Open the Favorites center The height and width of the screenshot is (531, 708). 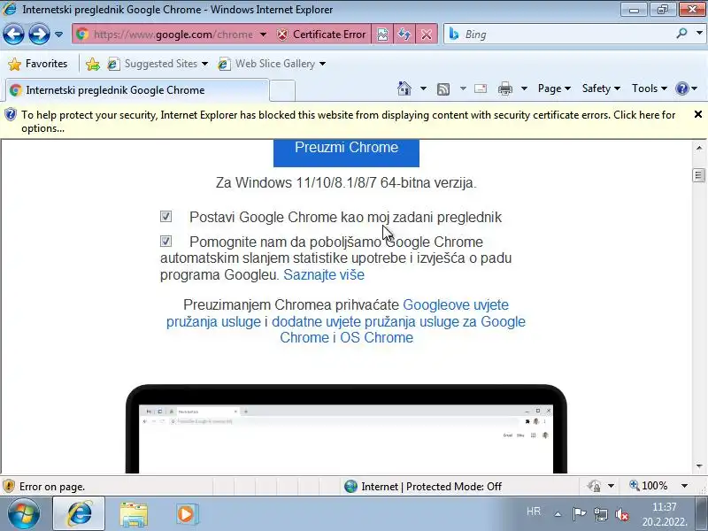click(x=38, y=64)
